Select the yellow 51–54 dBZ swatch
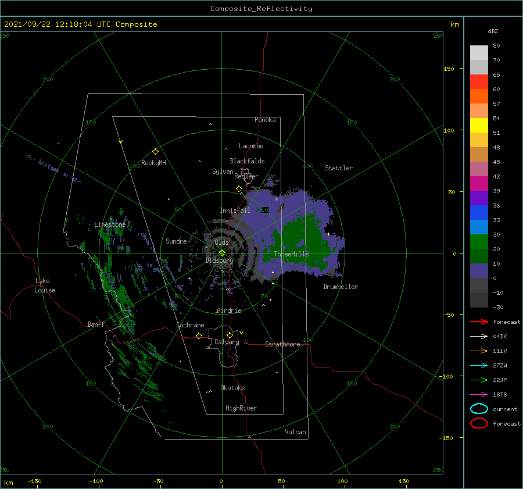The image size is (523, 489). point(479,125)
